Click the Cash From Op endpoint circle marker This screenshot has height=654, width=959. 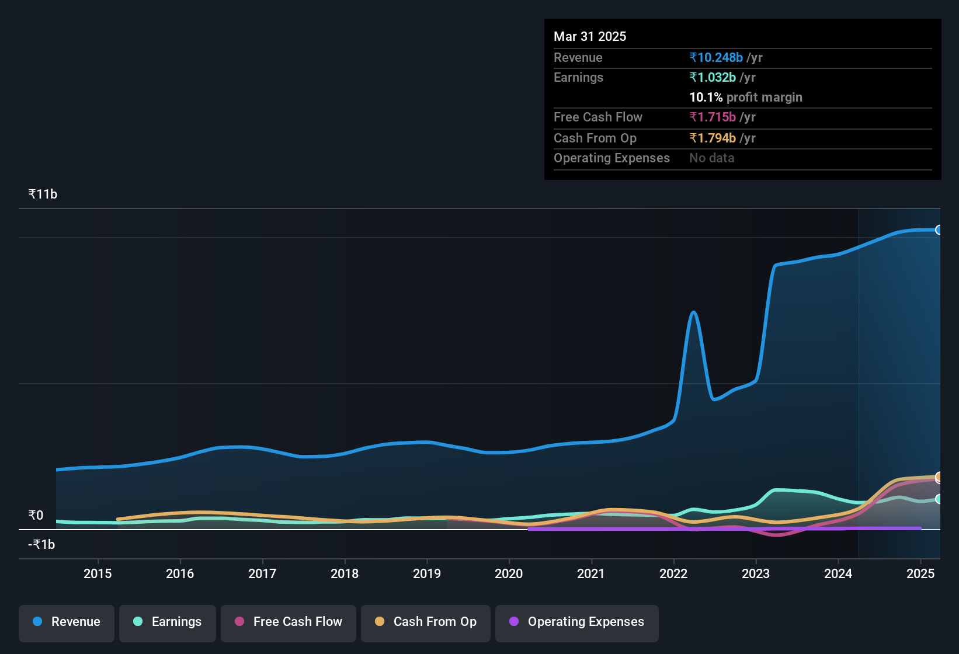[x=939, y=477]
